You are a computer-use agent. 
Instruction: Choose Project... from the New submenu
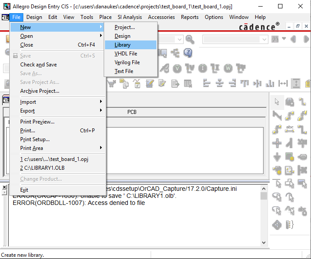[131, 27]
